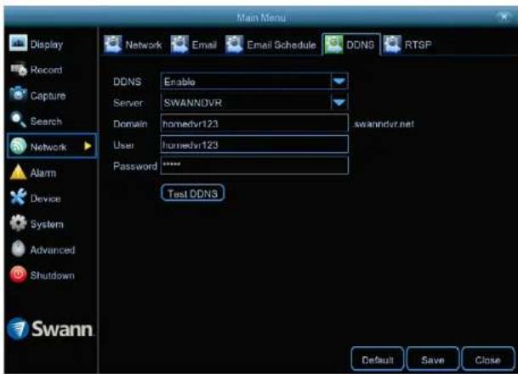This screenshot has height=374, width=518.
Task: Switch to Email Schedule tab label
Action: click(x=282, y=45)
